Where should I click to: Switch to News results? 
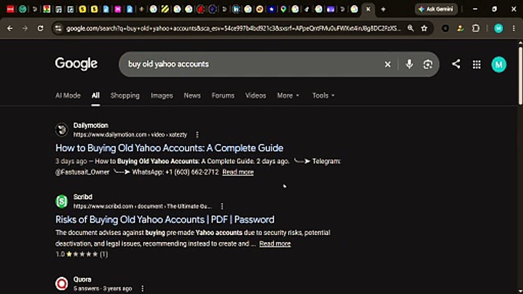coord(192,96)
